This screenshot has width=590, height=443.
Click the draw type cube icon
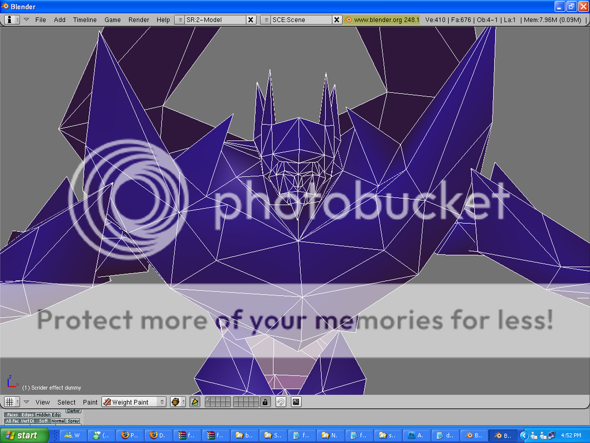pos(175,402)
